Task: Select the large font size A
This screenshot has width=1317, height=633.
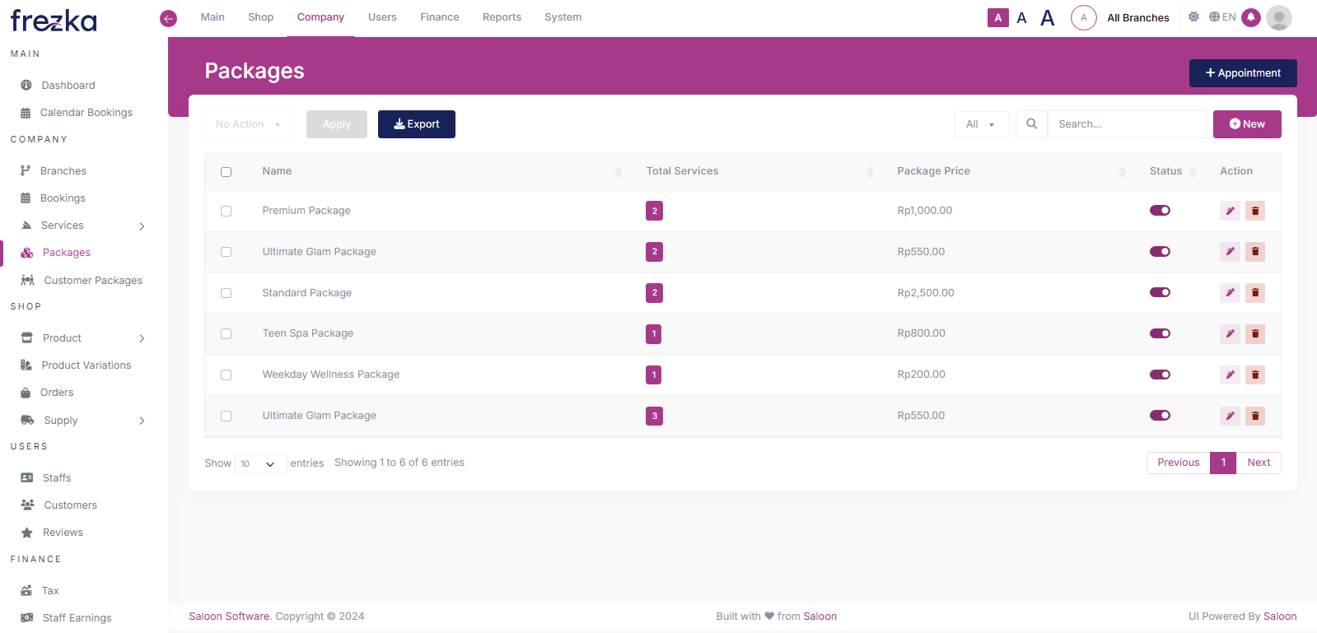Action: pyautogui.click(x=1047, y=18)
